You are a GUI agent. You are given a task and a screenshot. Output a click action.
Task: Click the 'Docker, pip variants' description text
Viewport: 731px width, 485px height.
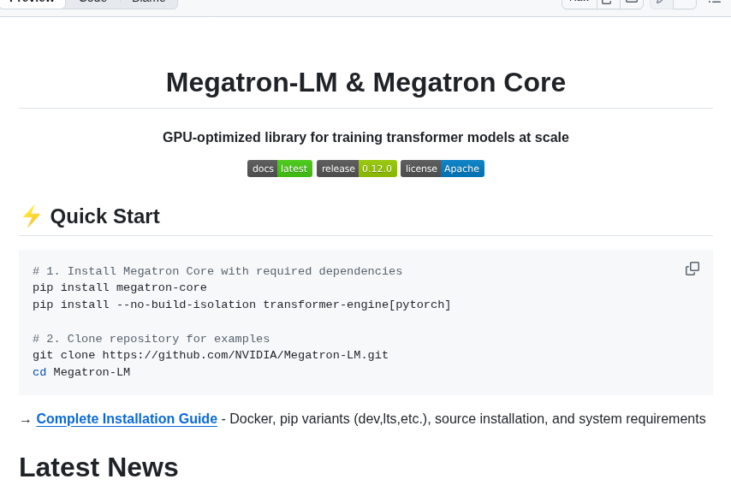[467, 419]
